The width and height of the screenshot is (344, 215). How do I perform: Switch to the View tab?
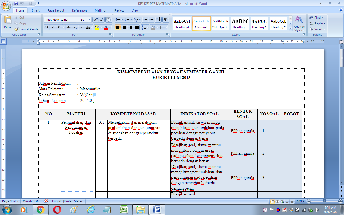point(135,10)
